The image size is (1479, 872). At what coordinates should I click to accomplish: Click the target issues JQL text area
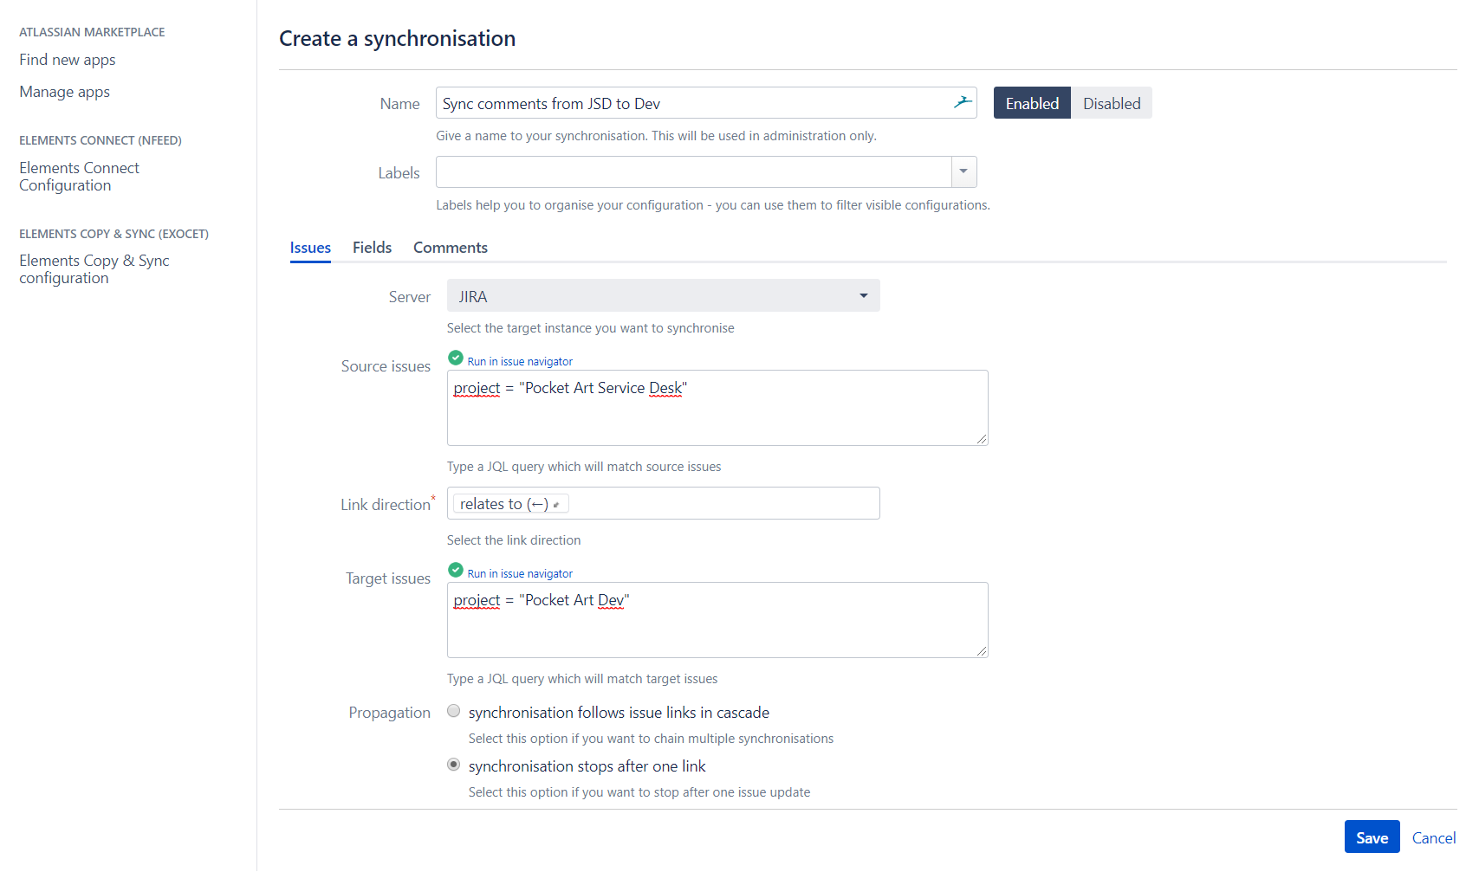pos(717,619)
